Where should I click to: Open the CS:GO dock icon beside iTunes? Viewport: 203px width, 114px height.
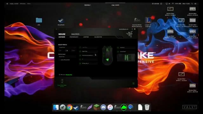coord(117,107)
